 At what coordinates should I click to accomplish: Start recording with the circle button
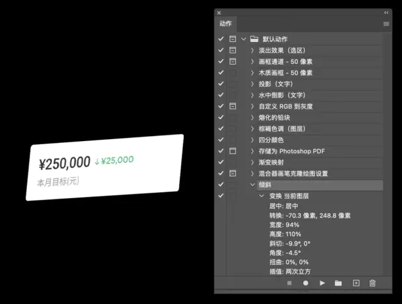click(305, 283)
